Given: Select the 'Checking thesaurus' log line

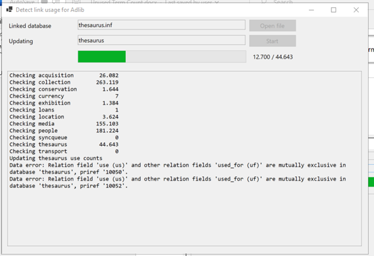Looking at the screenshot, I should coord(64,144).
